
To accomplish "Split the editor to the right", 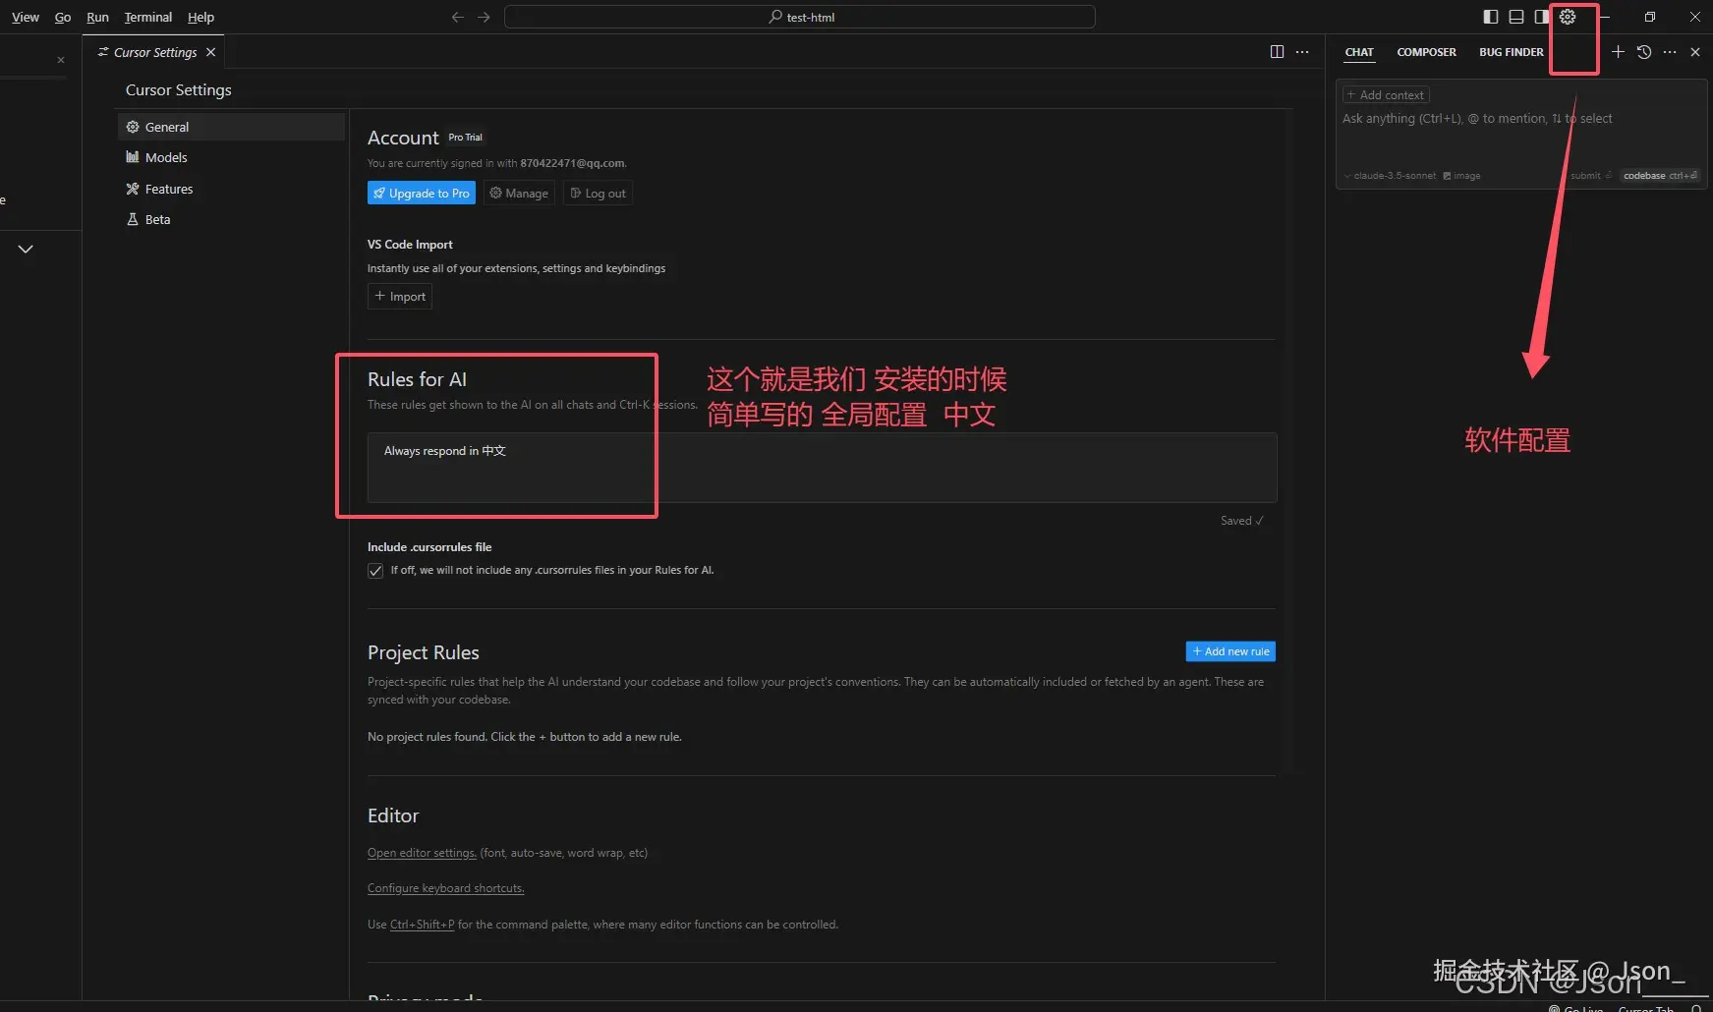I will [x=1277, y=52].
